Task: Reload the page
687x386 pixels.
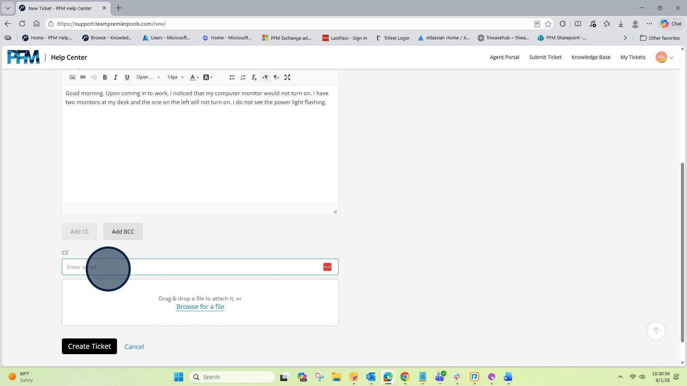Action: pyautogui.click(x=22, y=24)
